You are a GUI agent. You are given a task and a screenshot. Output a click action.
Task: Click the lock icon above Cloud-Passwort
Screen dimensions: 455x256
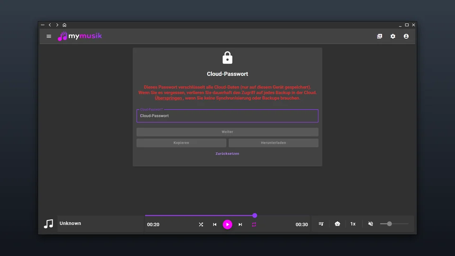click(227, 58)
